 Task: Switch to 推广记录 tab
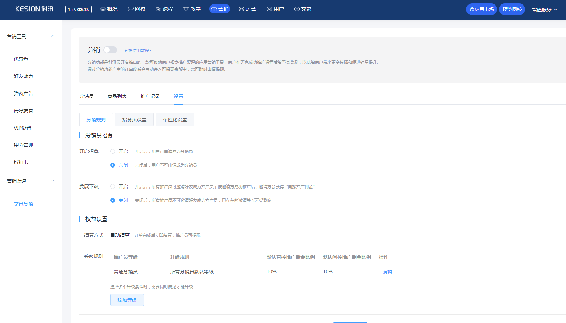[x=150, y=96]
